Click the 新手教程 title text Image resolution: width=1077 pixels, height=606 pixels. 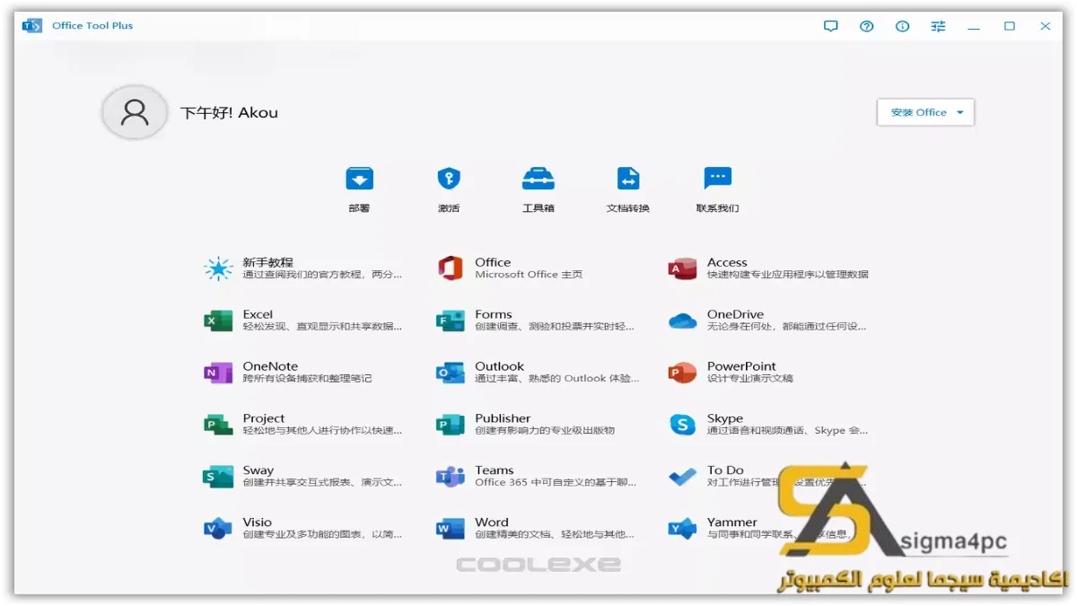[267, 262]
